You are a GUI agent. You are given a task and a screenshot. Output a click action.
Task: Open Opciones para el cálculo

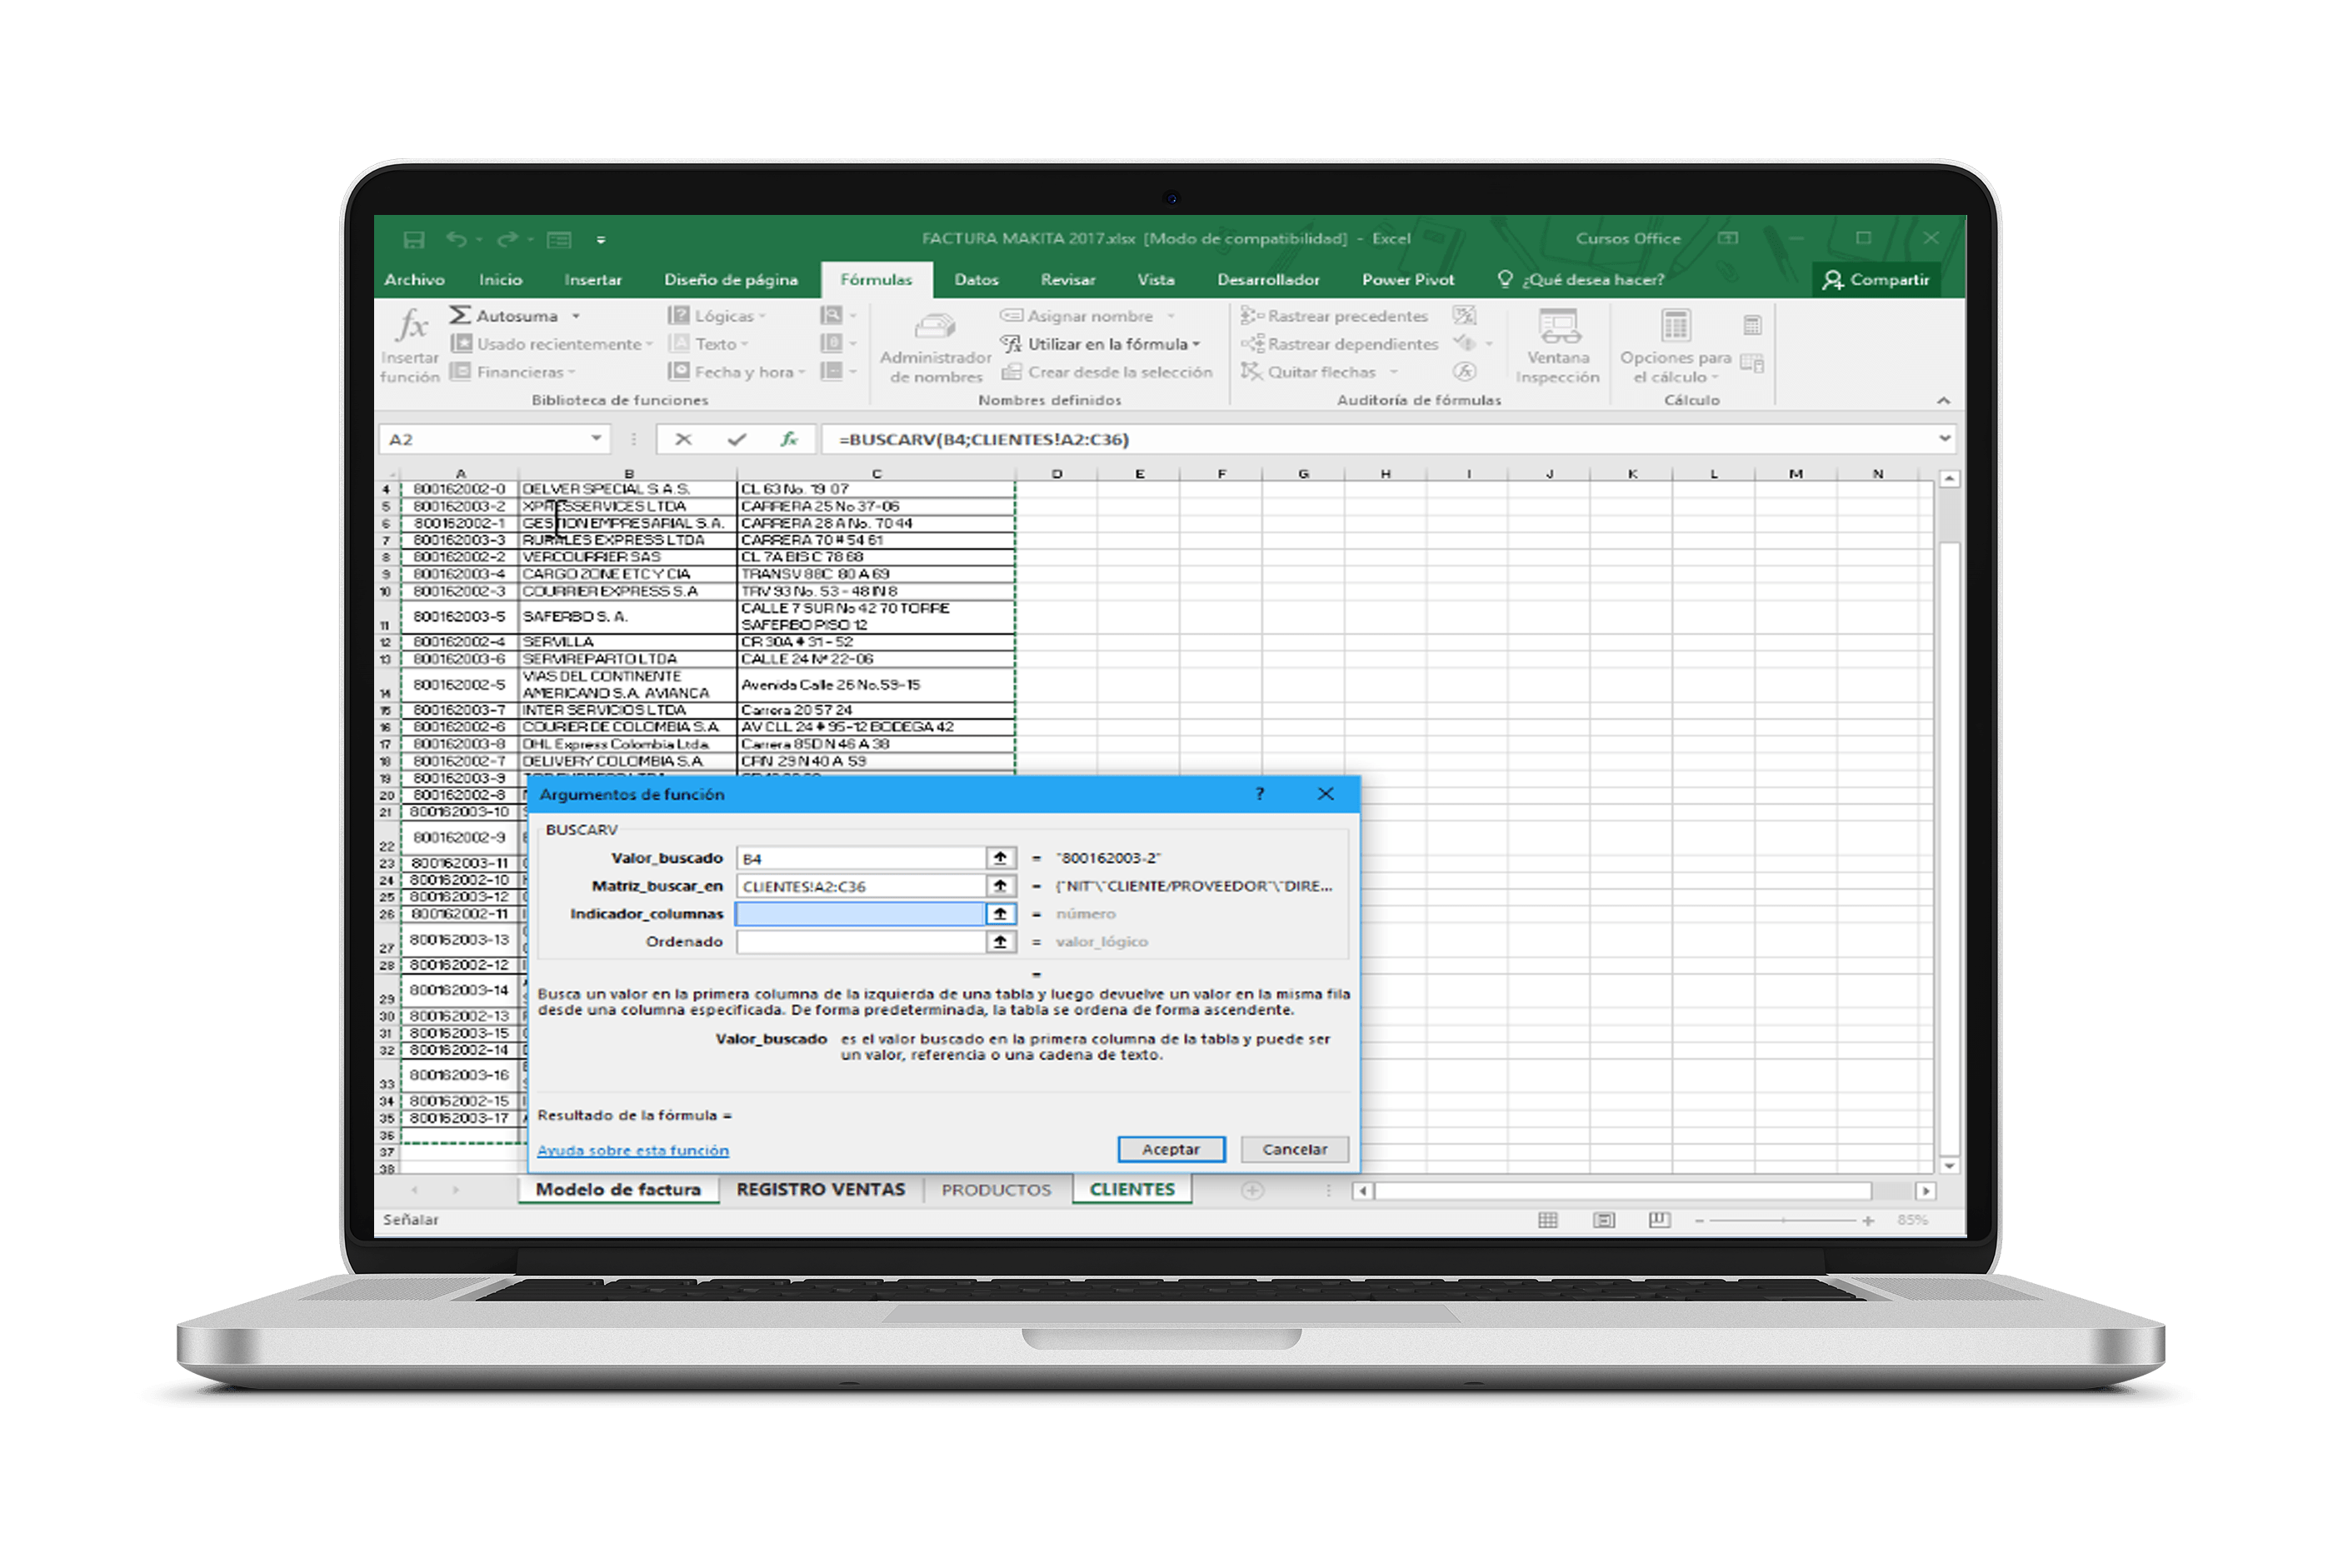[x=1675, y=347]
